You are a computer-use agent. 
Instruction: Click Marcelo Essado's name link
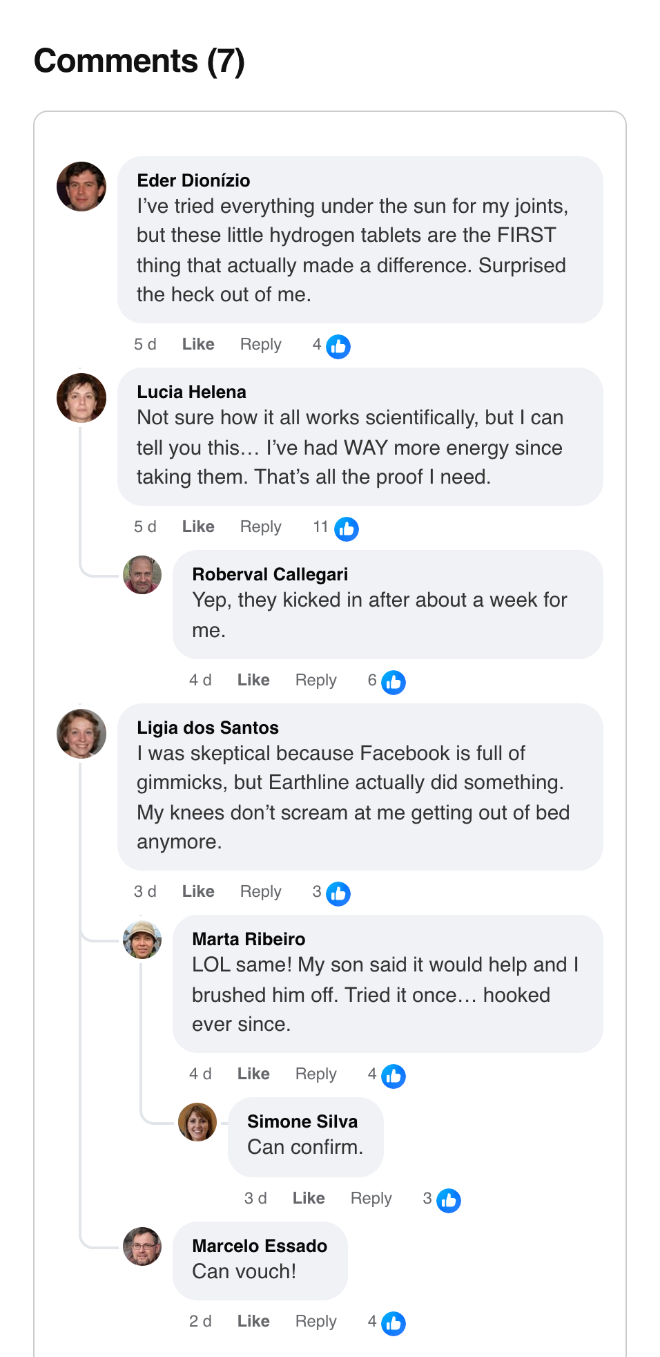coord(260,1246)
